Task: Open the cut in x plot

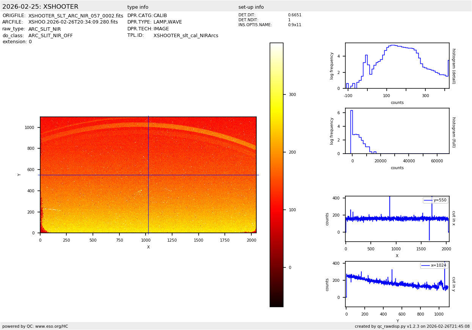Action: pyautogui.click(x=397, y=218)
